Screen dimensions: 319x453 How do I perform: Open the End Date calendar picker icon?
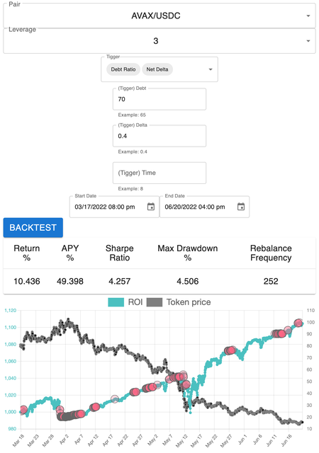tap(241, 207)
